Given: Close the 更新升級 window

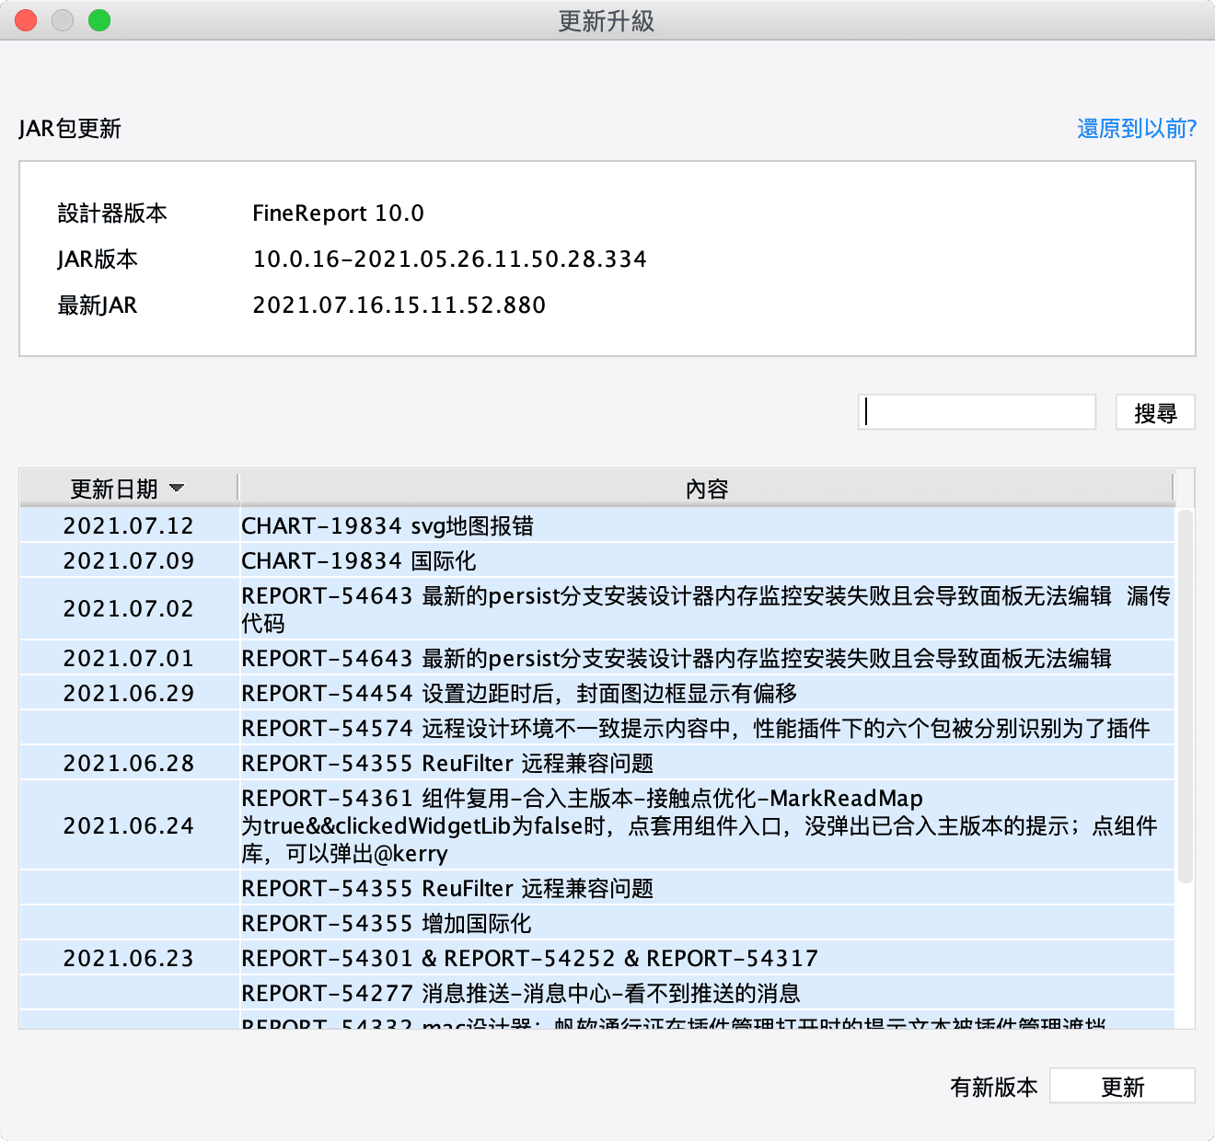Looking at the screenshot, I should coord(26,20).
